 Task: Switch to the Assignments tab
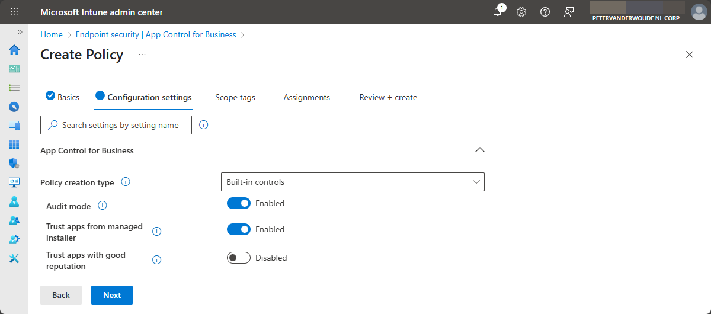point(306,97)
